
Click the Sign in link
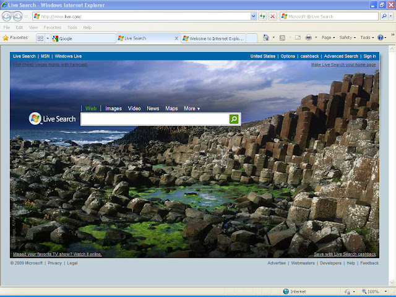[369, 56]
